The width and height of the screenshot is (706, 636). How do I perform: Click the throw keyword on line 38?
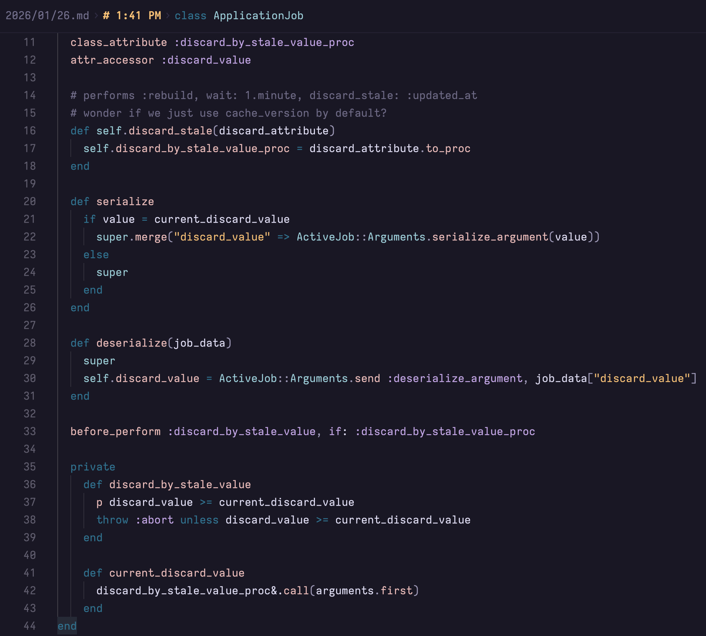[x=112, y=520]
